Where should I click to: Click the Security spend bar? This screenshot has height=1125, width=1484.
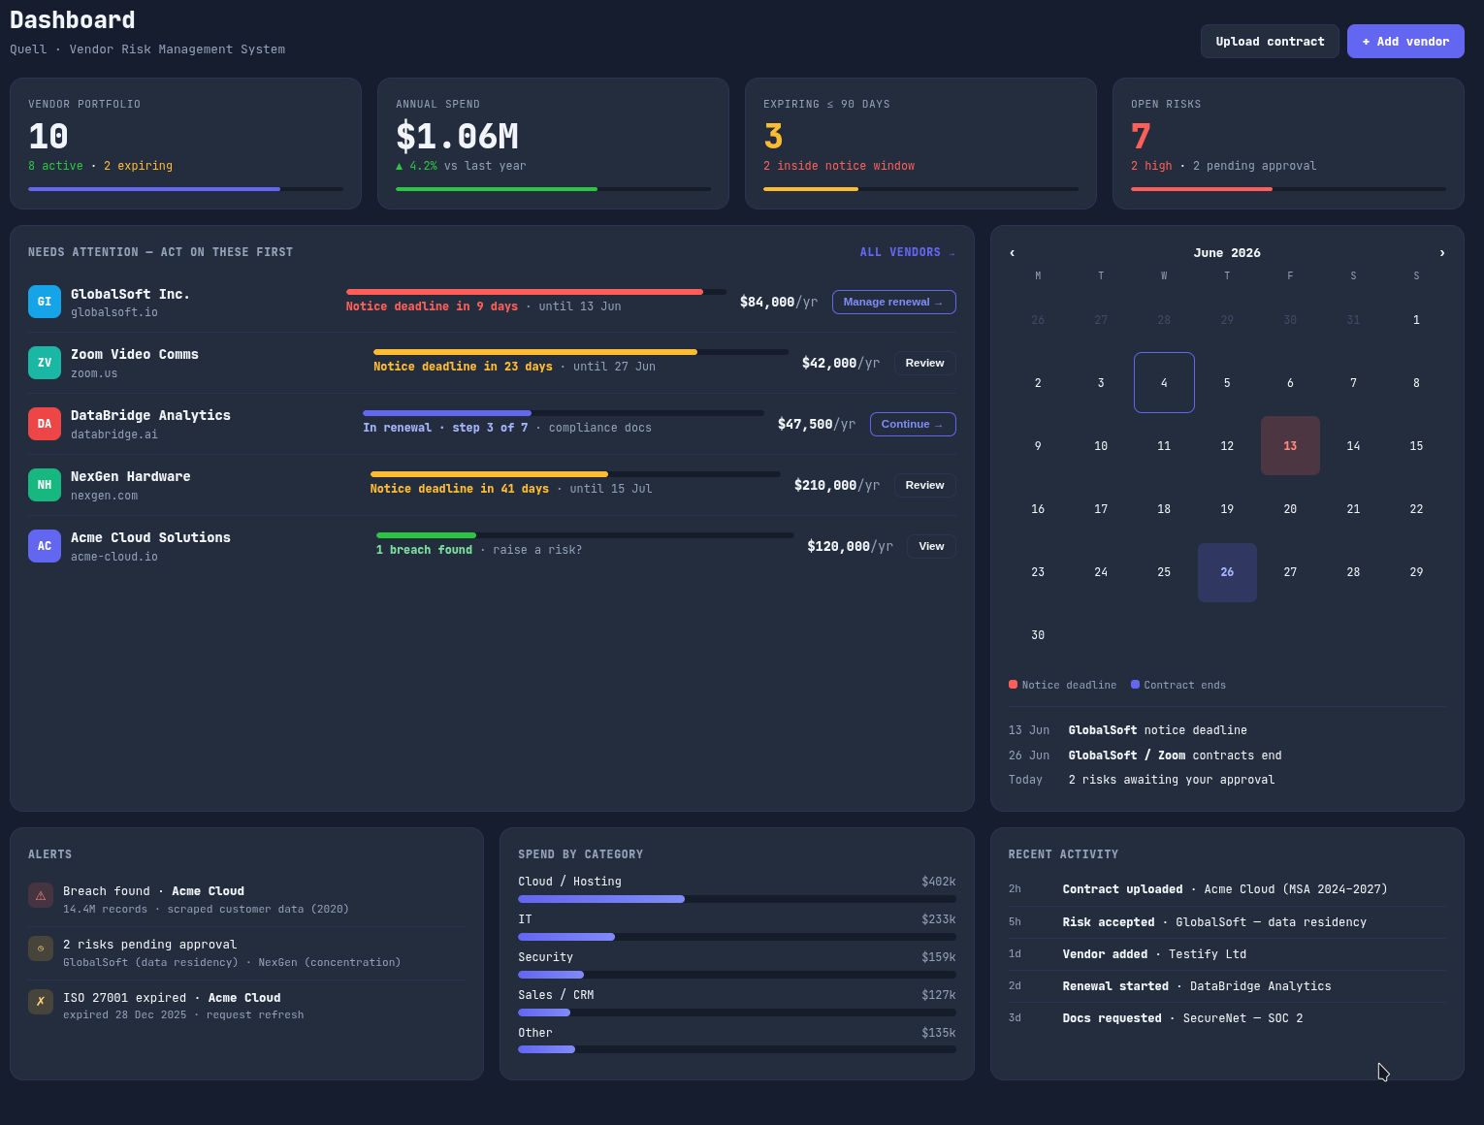pyautogui.click(x=737, y=975)
